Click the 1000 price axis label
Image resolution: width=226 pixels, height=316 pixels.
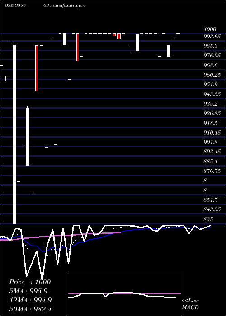click(x=210, y=29)
